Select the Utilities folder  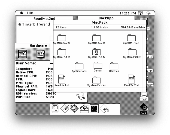coord(114,66)
